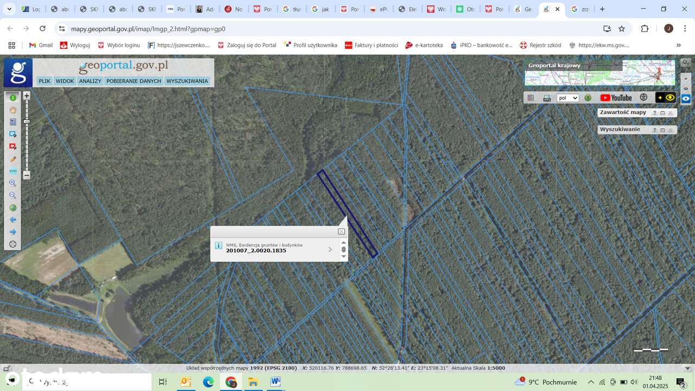Click the geoportal 'g' logo

[18, 73]
